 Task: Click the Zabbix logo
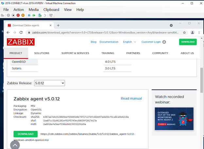click(21, 42)
